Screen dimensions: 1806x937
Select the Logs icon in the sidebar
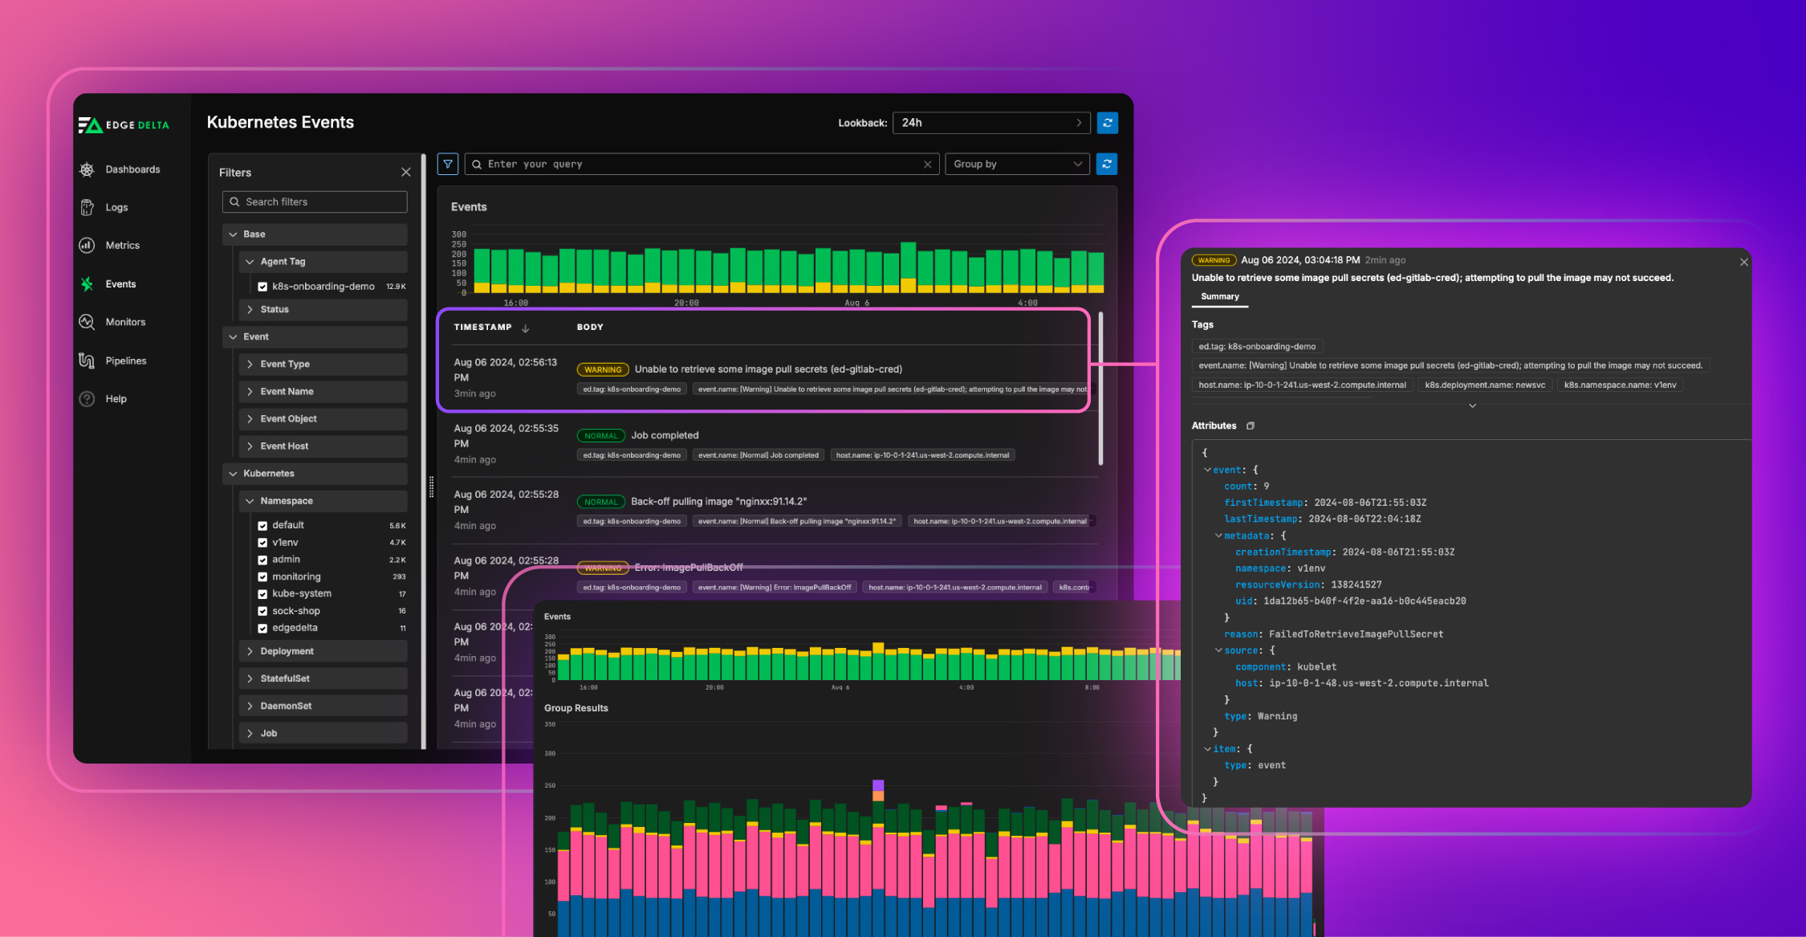point(87,207)
